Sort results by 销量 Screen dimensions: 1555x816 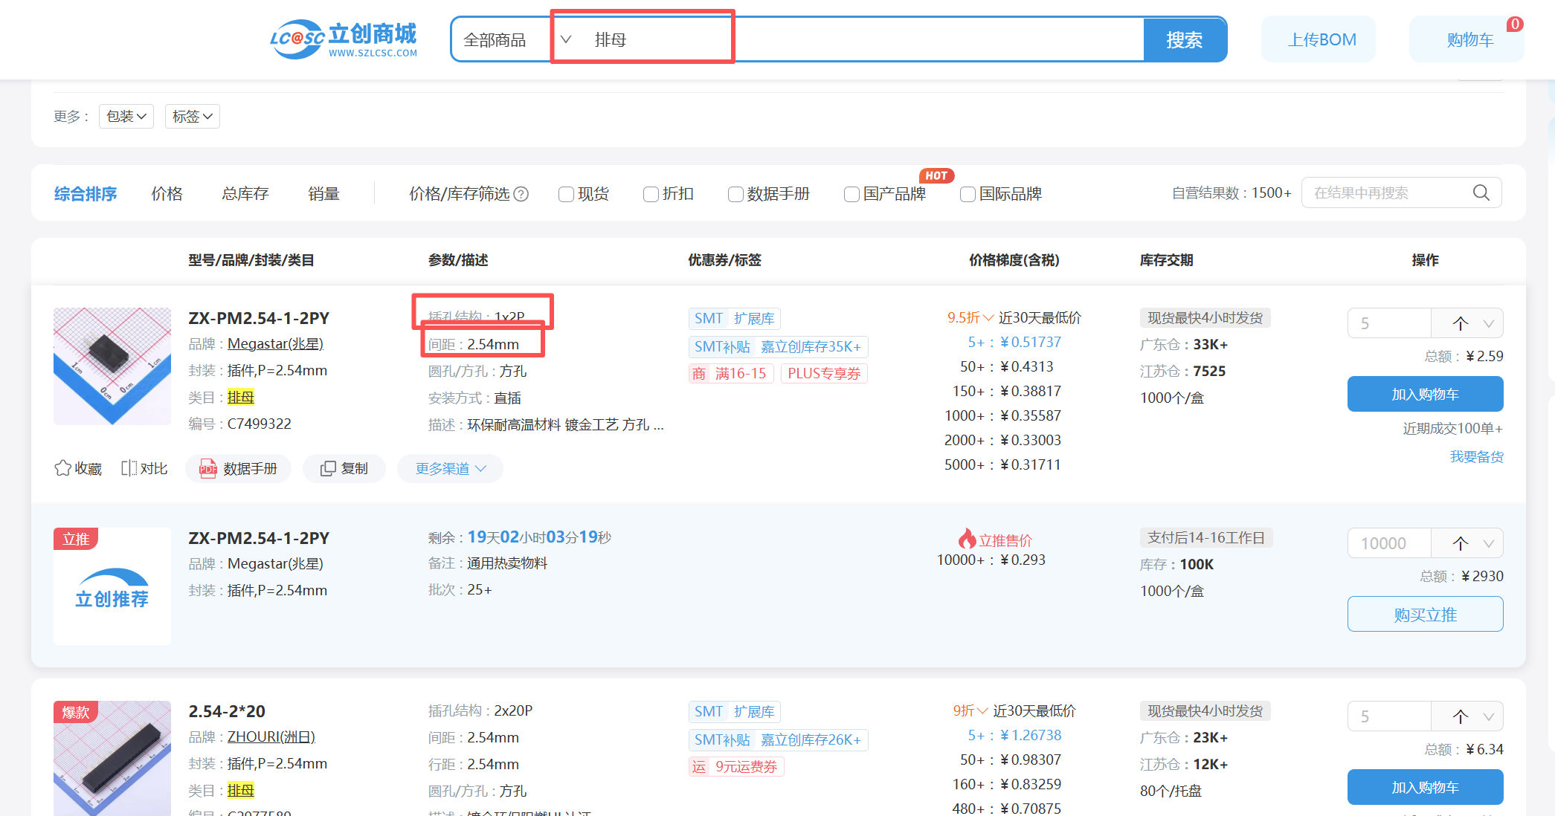323,194
